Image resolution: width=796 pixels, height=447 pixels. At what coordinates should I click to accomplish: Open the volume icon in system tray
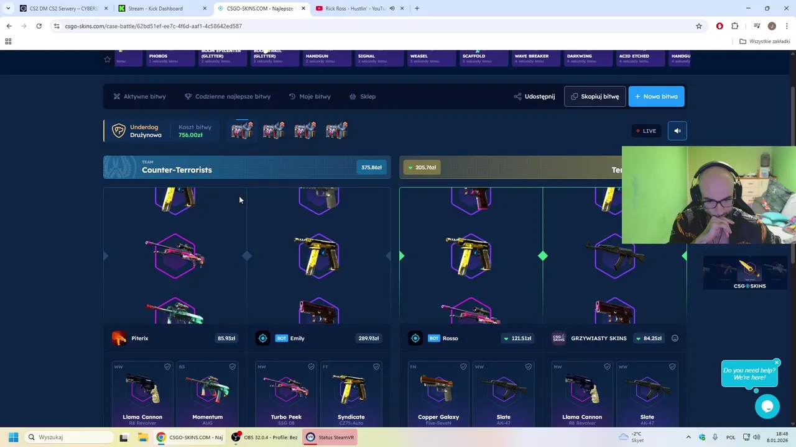tap(757, 437)
